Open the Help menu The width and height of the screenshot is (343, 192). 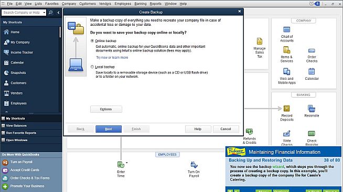click(183, 4)
